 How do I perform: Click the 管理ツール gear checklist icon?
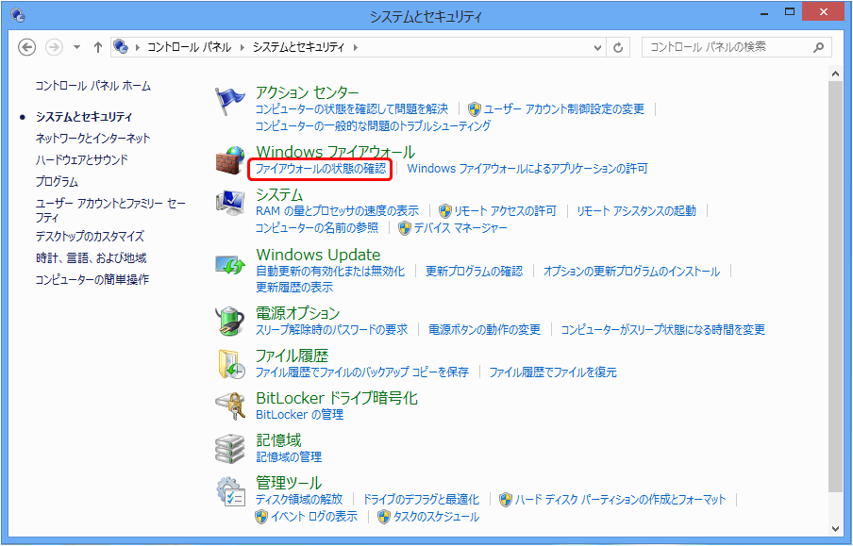[230, 492]
